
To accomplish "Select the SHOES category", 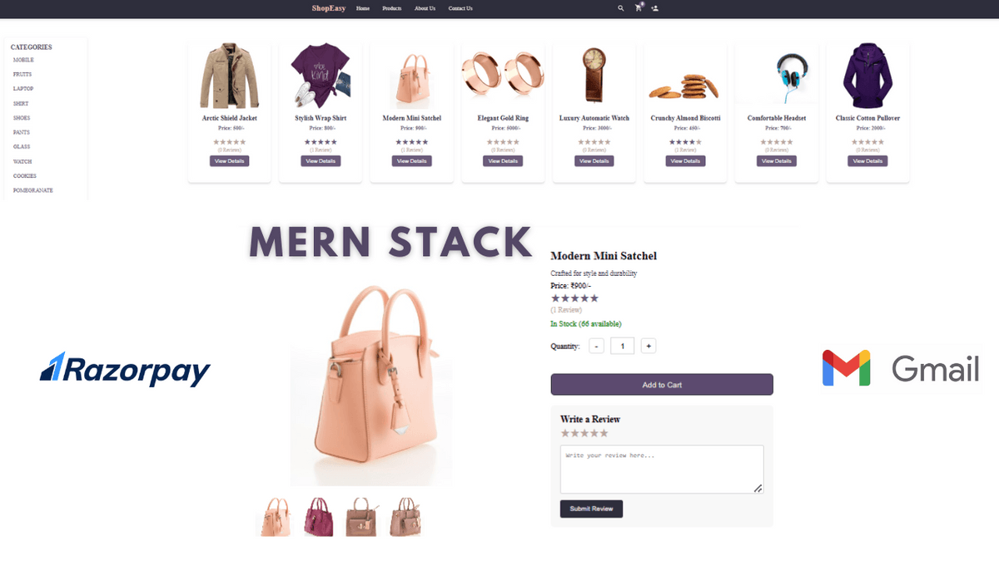I will click(x=22, y=118).
